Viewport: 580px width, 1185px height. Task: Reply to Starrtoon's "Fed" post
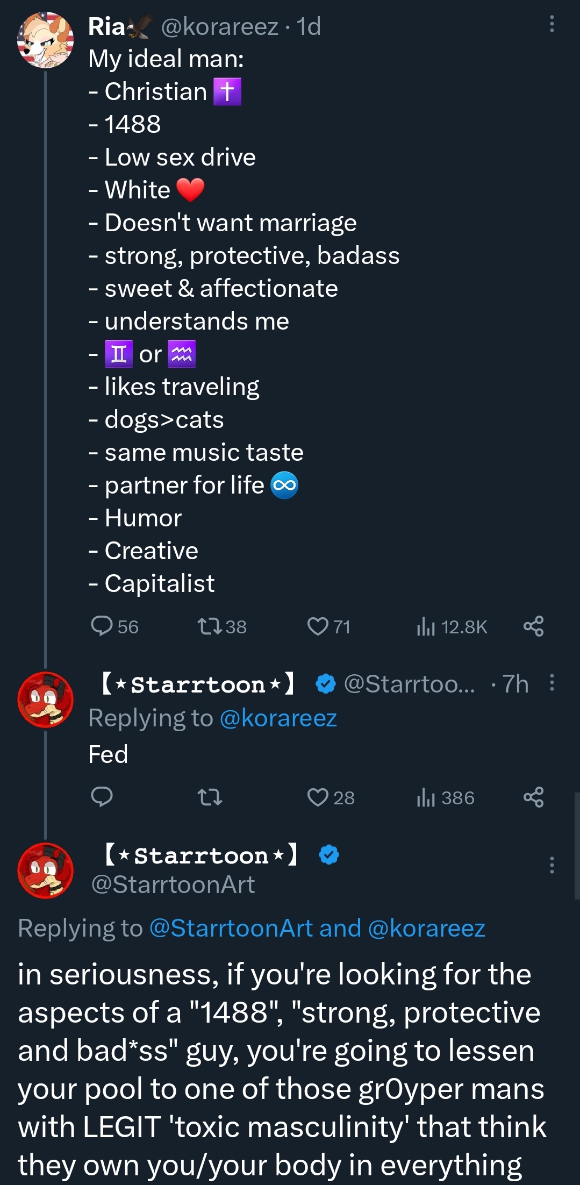click(102, 797)
